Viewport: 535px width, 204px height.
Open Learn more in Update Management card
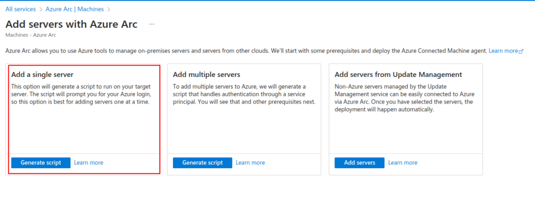403,162
